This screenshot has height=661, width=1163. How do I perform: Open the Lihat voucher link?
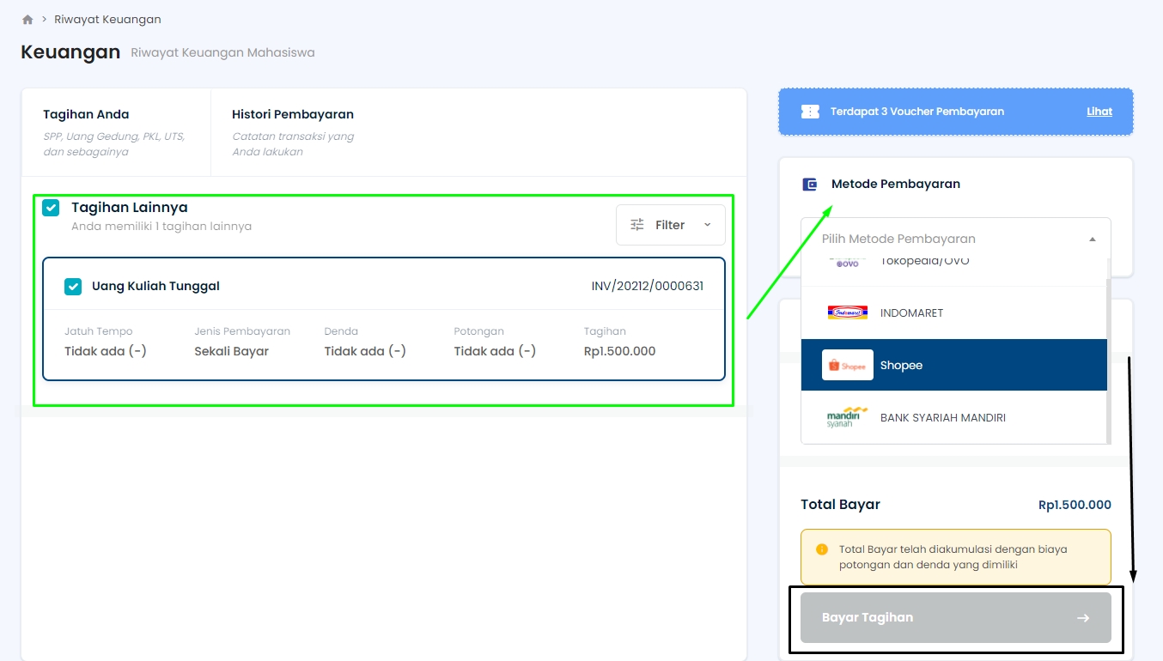point(1099,112)
